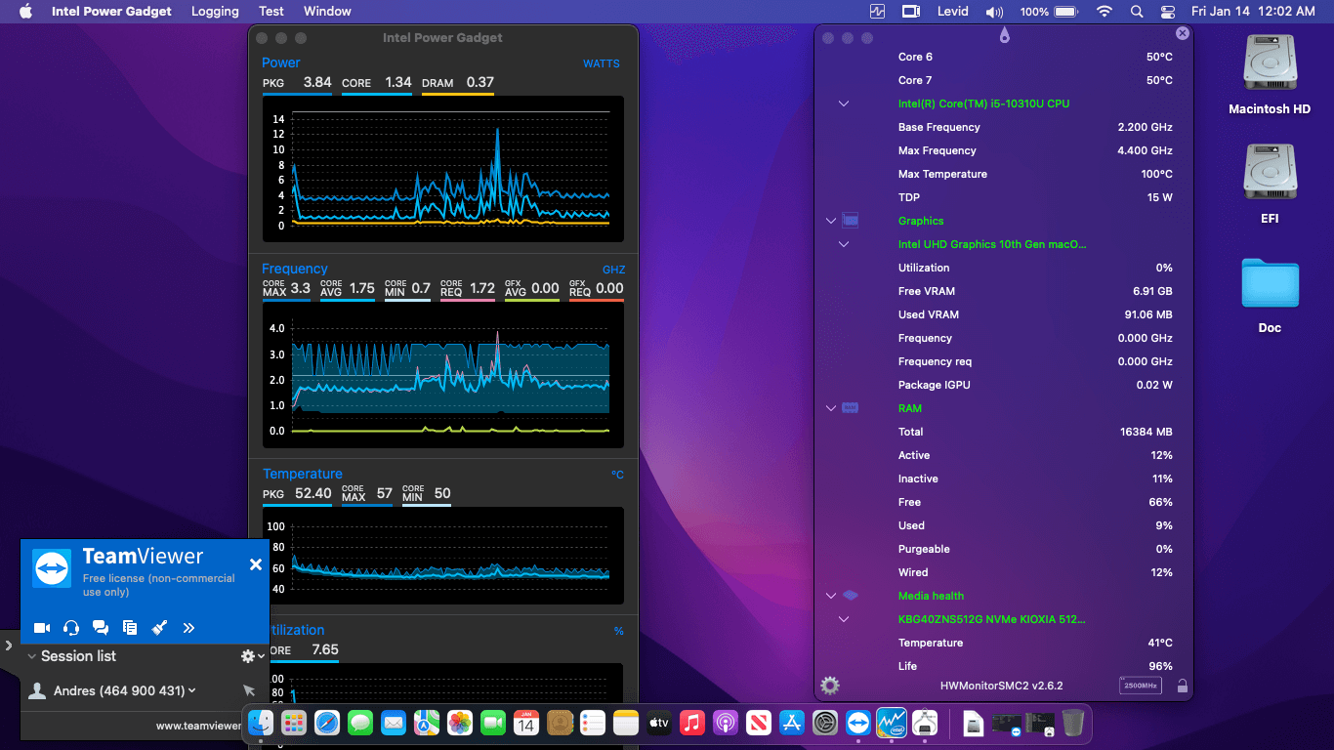Select the Macintosh HD desktop drive
Screen dimensions: 1334x750
pos(1270,76)
